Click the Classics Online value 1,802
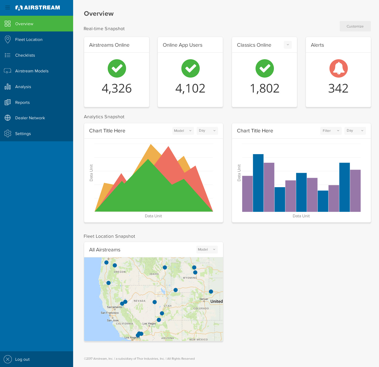 pyautogui.click(x=265, y=88)
